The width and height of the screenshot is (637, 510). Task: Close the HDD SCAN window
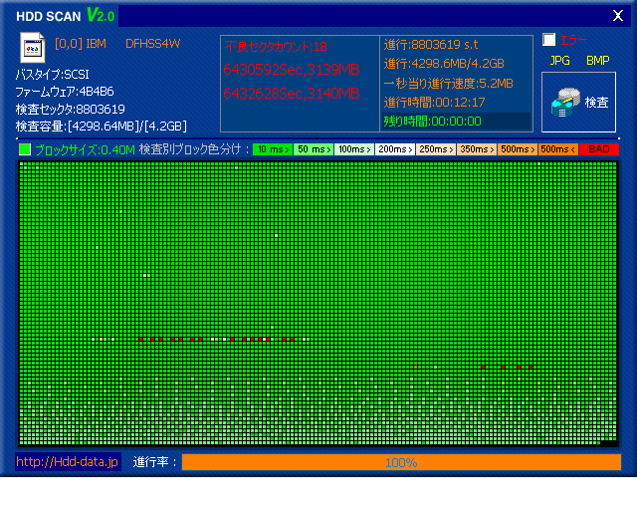pyautogui.click(x=616, y=16)
